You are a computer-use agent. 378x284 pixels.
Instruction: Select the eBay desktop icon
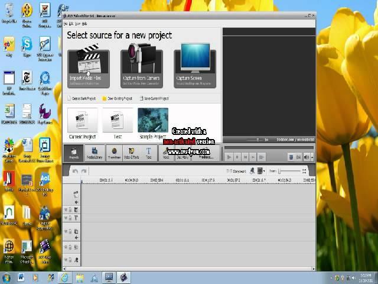pos(9,47)
